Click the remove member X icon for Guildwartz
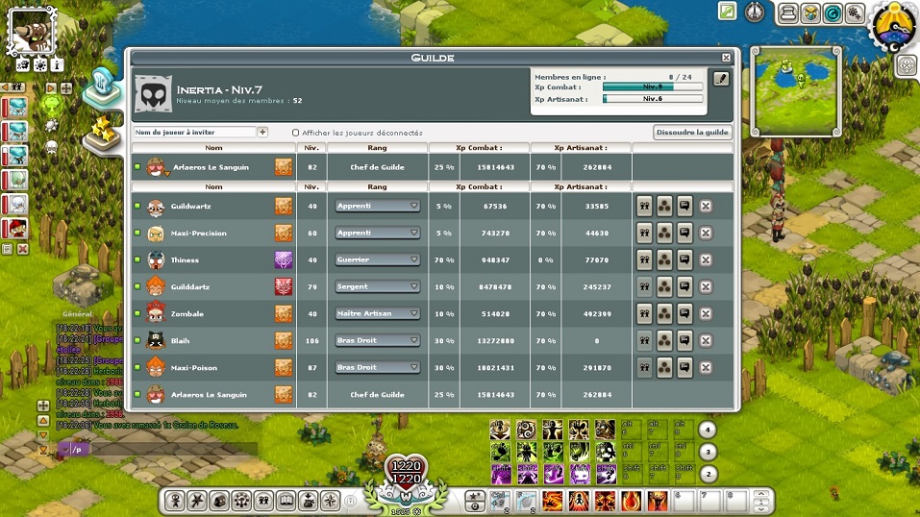920x517 pixels. click(705, 206)
